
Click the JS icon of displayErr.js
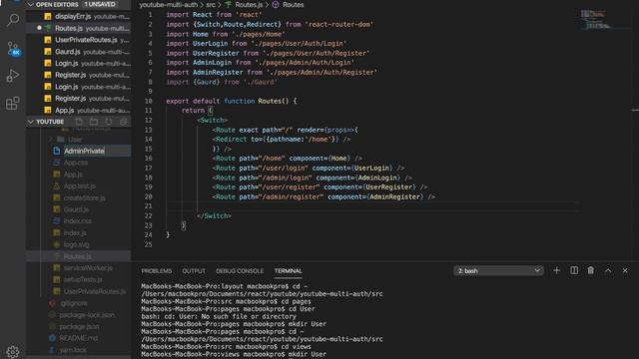click(48, 16)
